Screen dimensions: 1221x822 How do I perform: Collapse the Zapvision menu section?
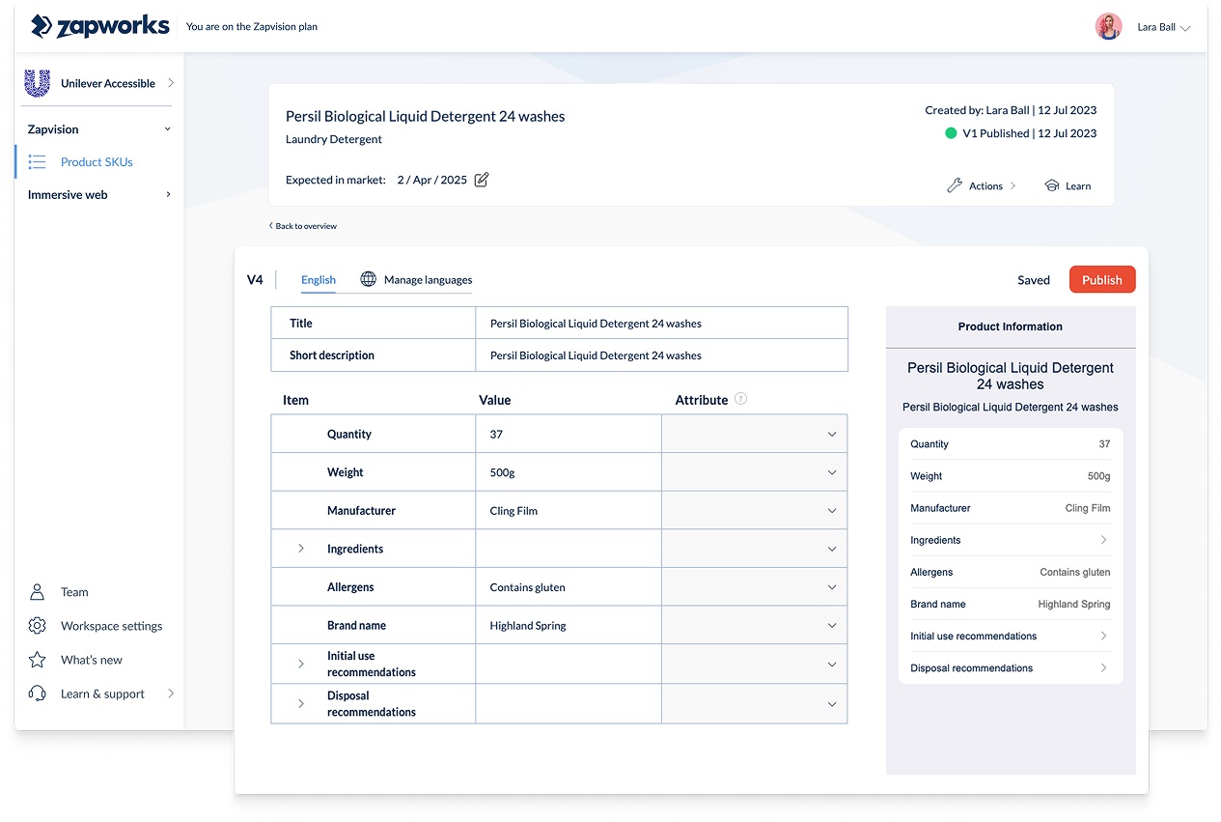[x=167, y=129]
